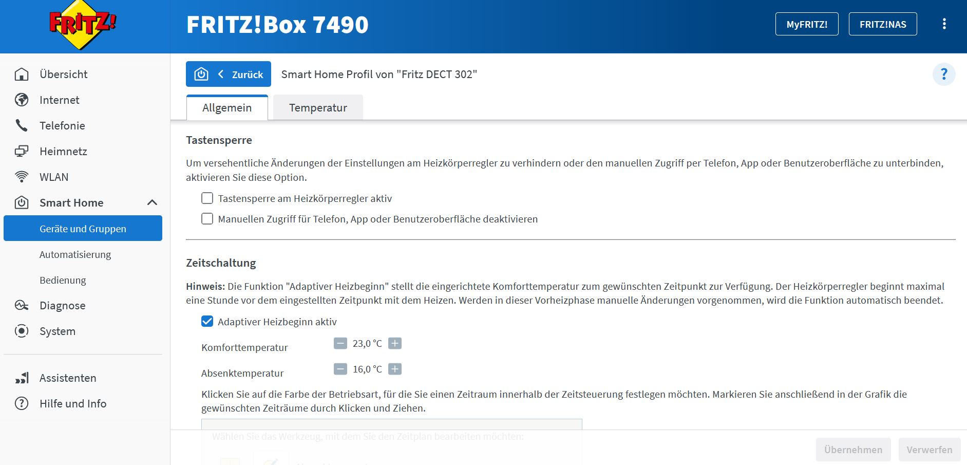Open WLAN menu in sidebar
The height and width of the screenshot is (465, 967).
point(54,177)
